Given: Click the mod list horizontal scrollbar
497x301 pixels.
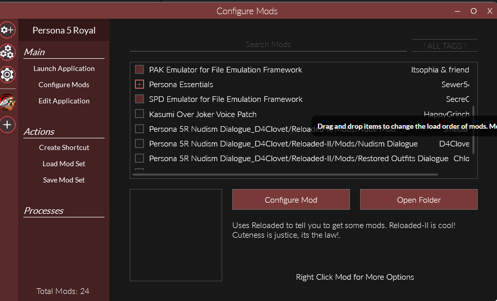Looking at the screenshot, I should click(x=285, y=174).
